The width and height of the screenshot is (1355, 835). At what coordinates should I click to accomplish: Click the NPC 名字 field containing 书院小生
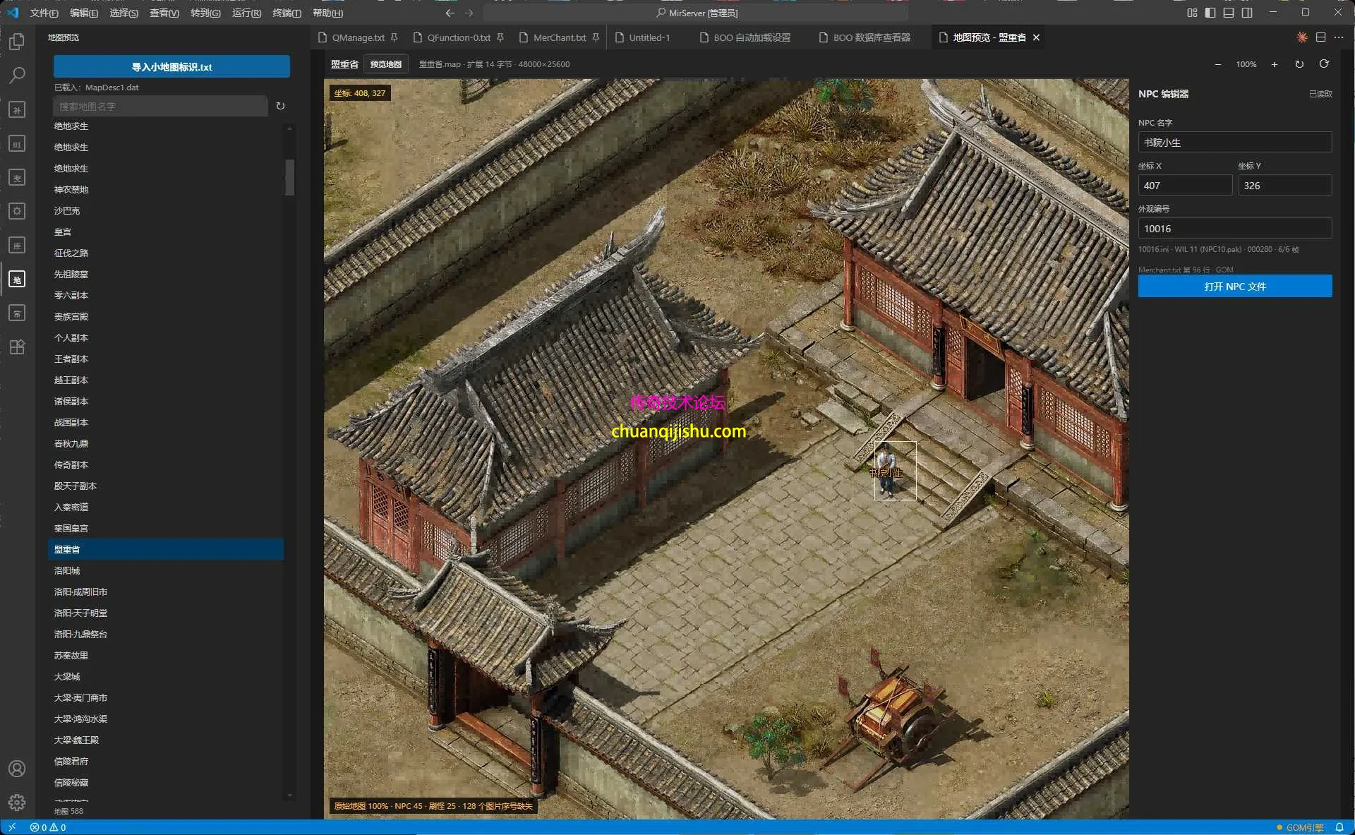tap(1235, 143)
